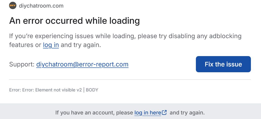This screenshot has width=261, height=119.
Task: Click the "If you have an account, please" footer text
Action: (94, 112)
